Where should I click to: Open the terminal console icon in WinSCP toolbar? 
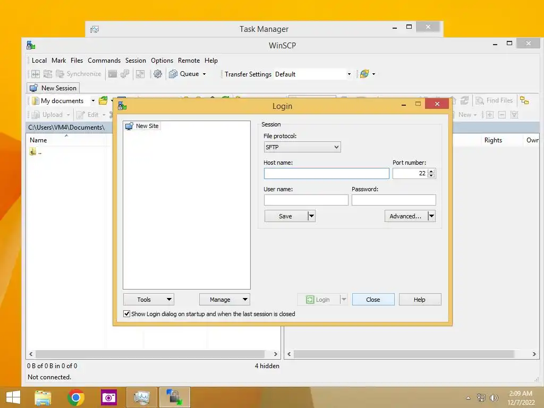tap(113, 74)
